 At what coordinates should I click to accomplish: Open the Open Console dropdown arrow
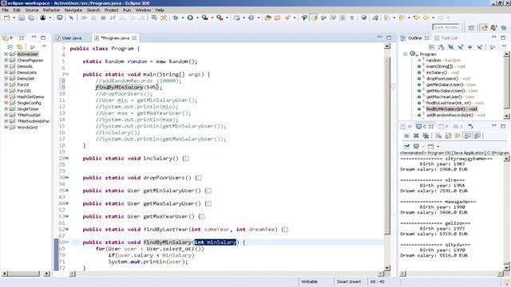(438, 146)
